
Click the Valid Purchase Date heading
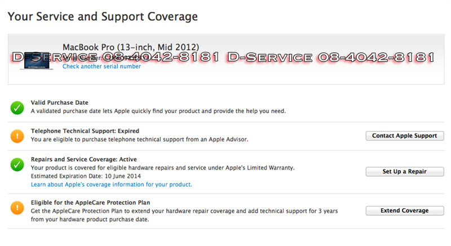click(x=59, y=102)
